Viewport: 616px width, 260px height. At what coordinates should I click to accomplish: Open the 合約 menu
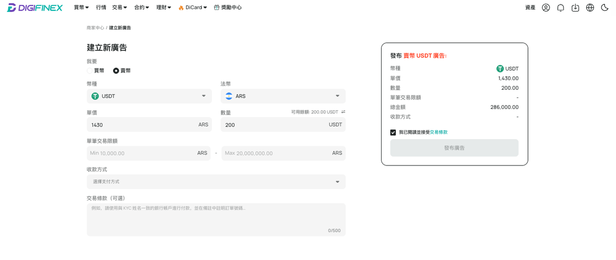point(141,8)
